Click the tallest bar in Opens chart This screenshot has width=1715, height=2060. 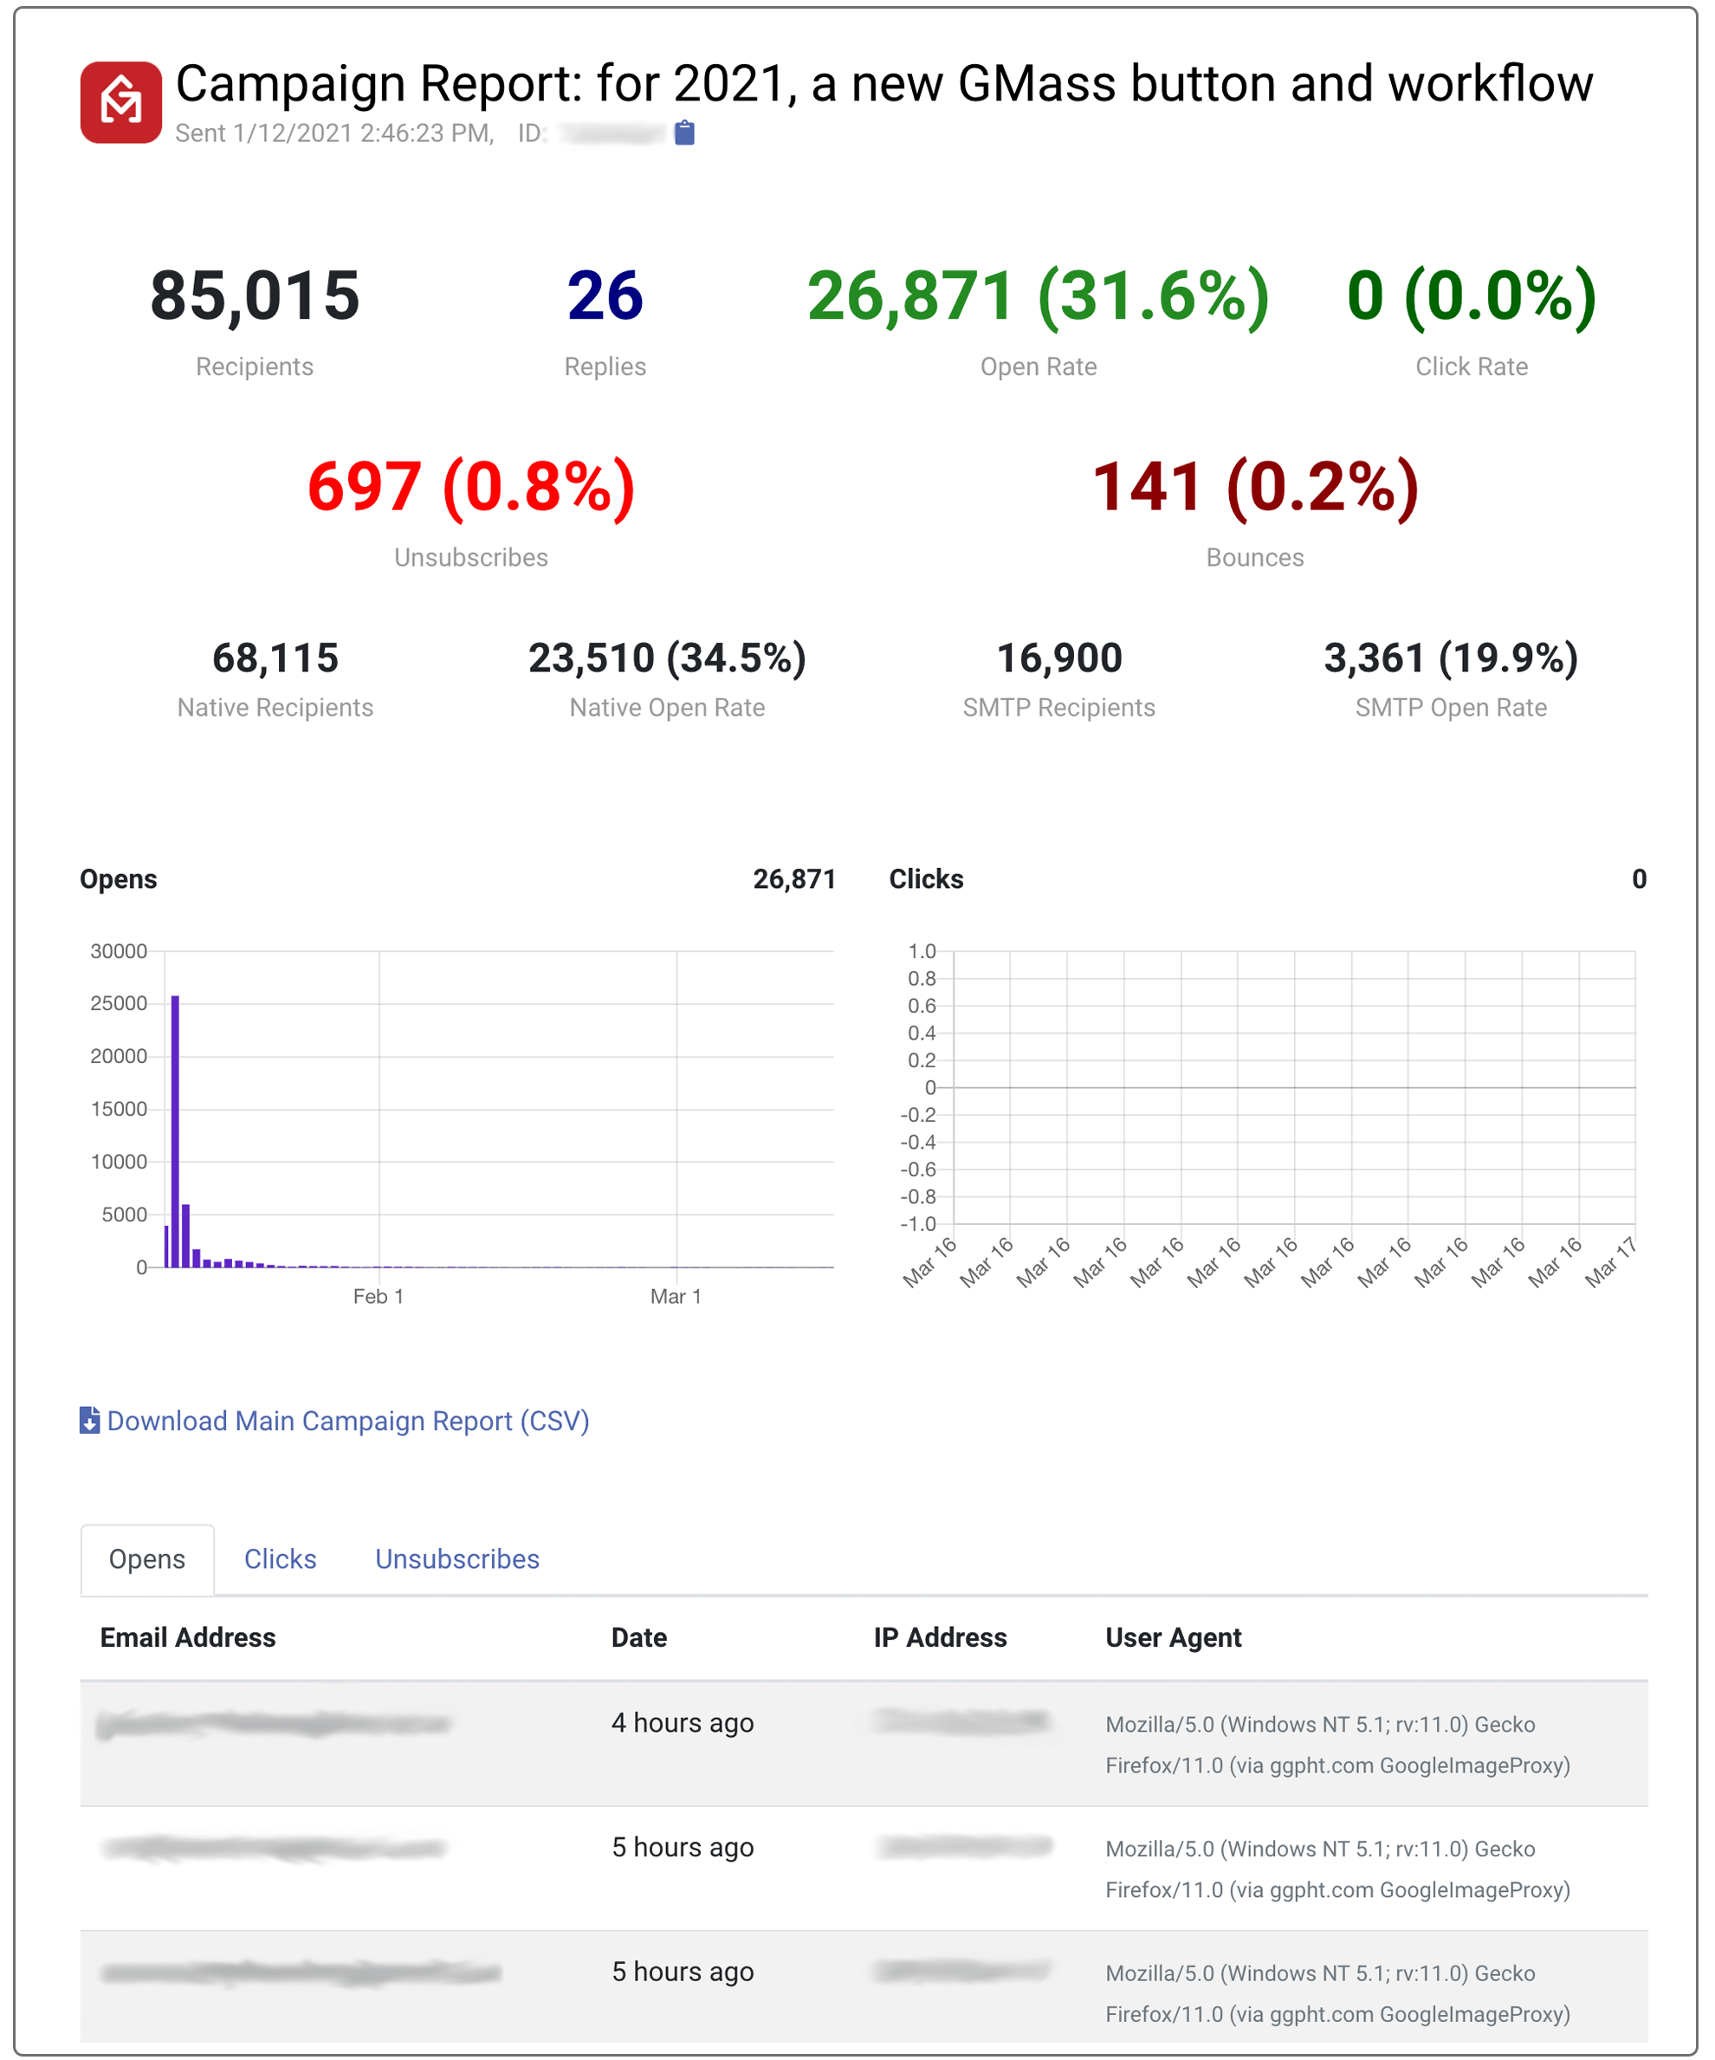point(176,1131)
